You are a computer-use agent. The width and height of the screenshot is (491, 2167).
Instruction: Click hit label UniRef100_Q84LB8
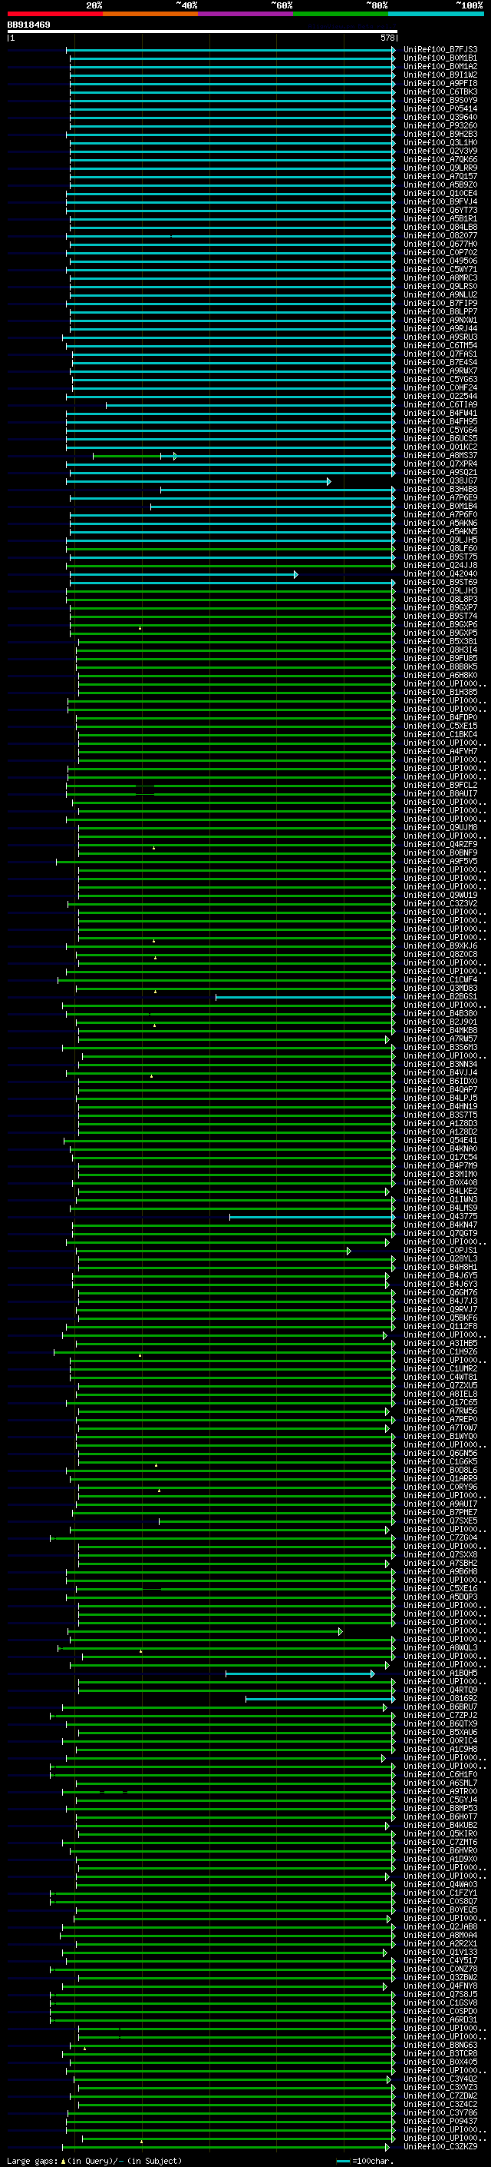click(440, 227)
